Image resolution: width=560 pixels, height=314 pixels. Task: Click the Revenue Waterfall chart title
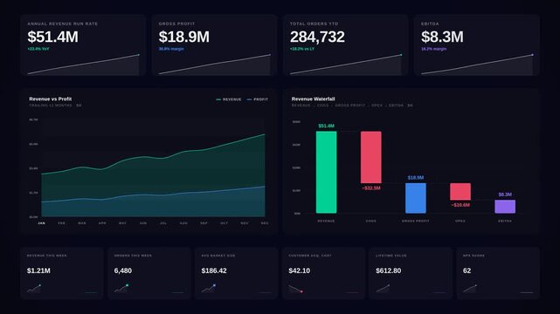point(314,99)
